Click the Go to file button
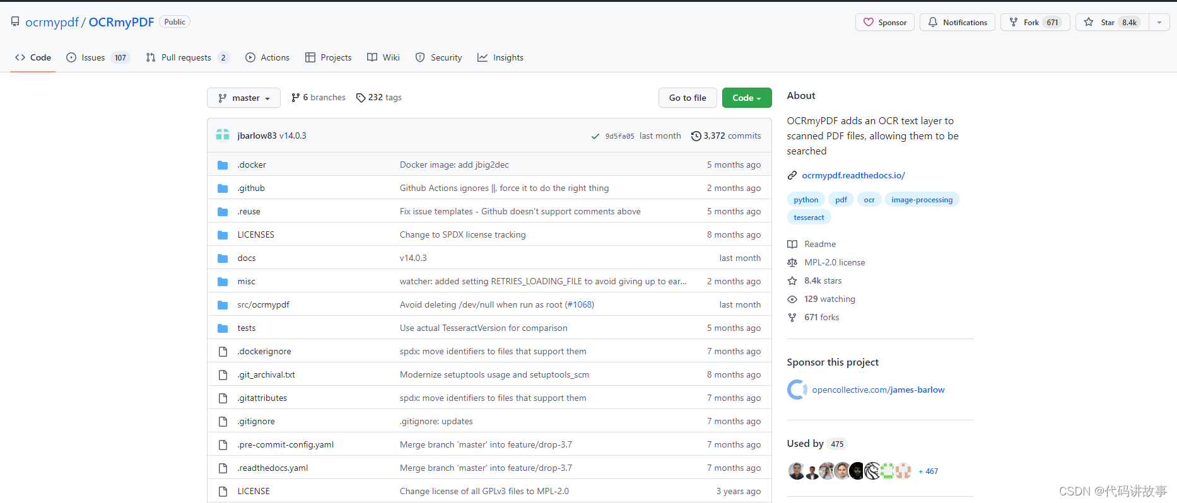Viewport: 1177px width, 503px height. pos(688,98)
